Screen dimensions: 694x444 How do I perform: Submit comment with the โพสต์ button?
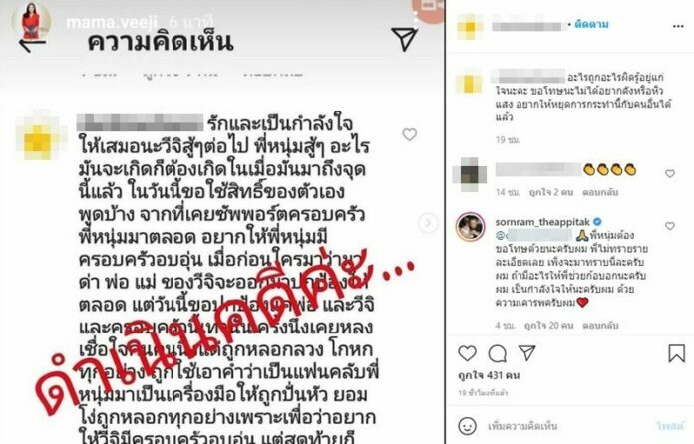pos(670,426)
